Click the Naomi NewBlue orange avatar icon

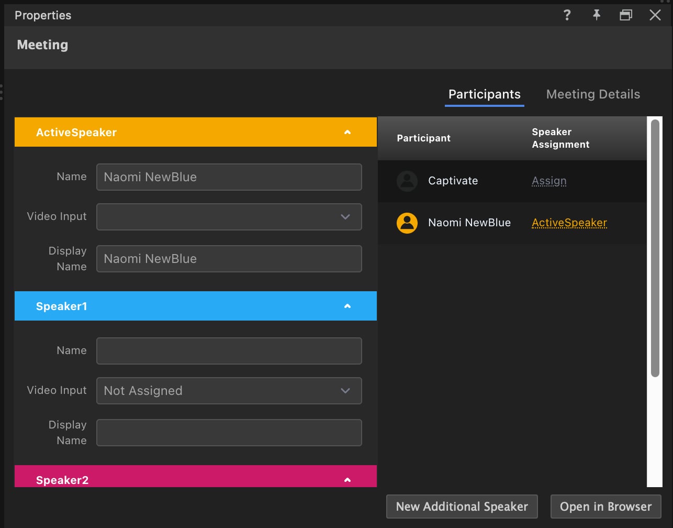click(x=407, y=223)
